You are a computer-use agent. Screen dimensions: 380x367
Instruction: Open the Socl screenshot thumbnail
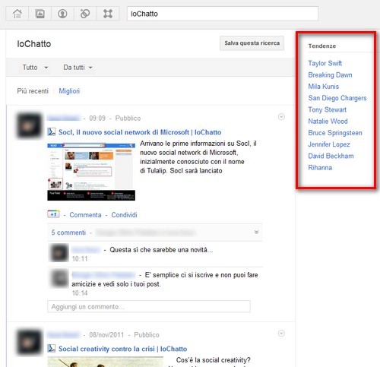(91, 172)
